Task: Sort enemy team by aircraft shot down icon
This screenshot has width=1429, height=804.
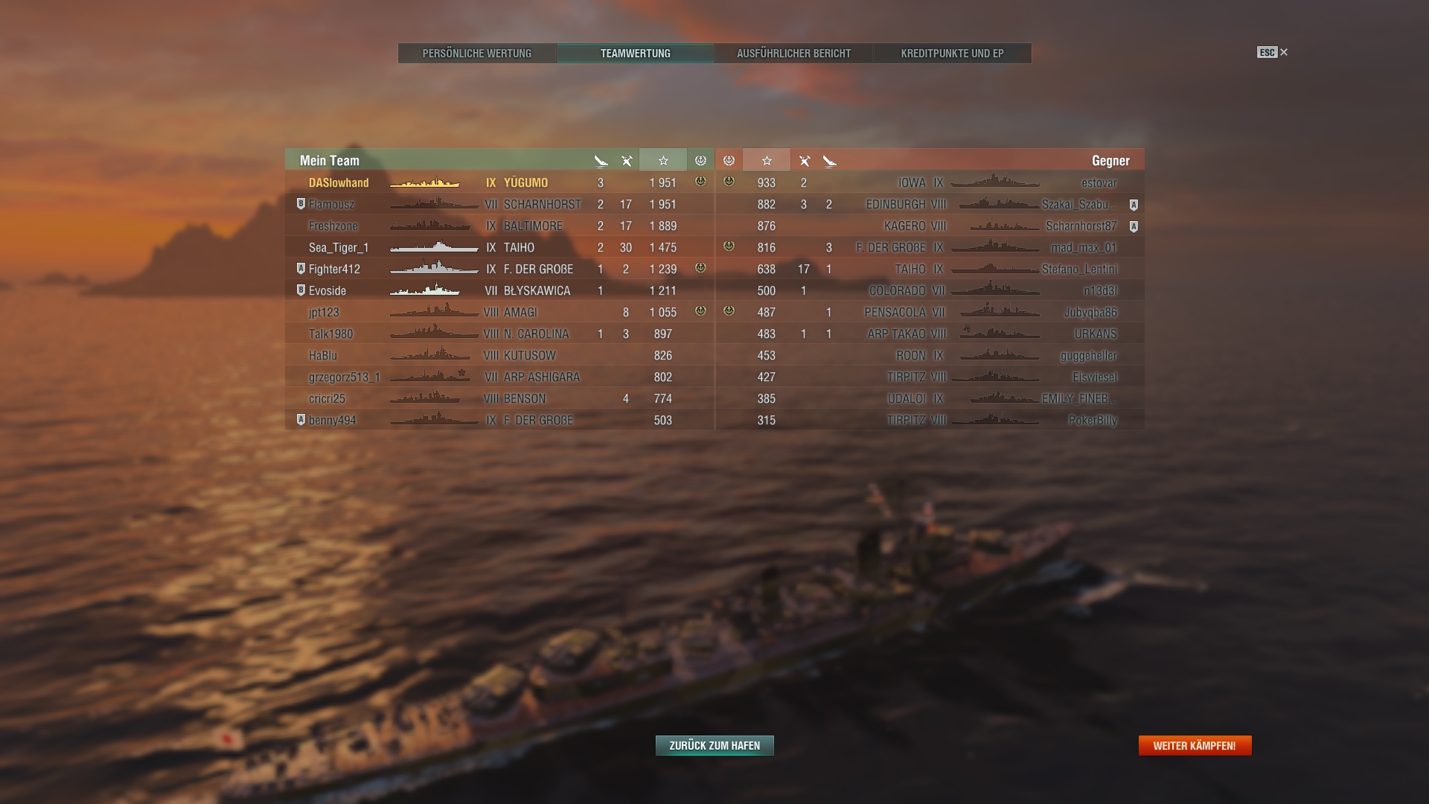Action: [x=804, y=161]
